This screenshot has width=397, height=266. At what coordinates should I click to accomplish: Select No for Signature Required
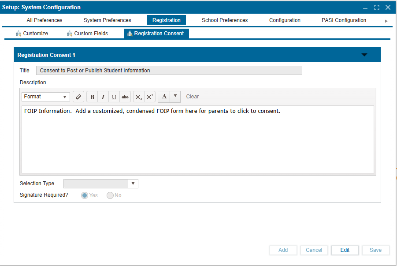(x=110, y=195)
